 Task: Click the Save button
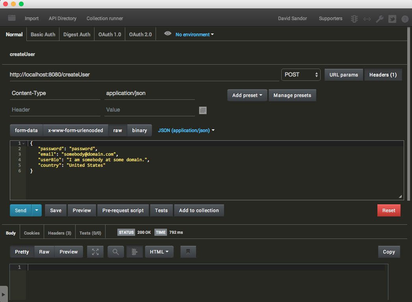56,210
